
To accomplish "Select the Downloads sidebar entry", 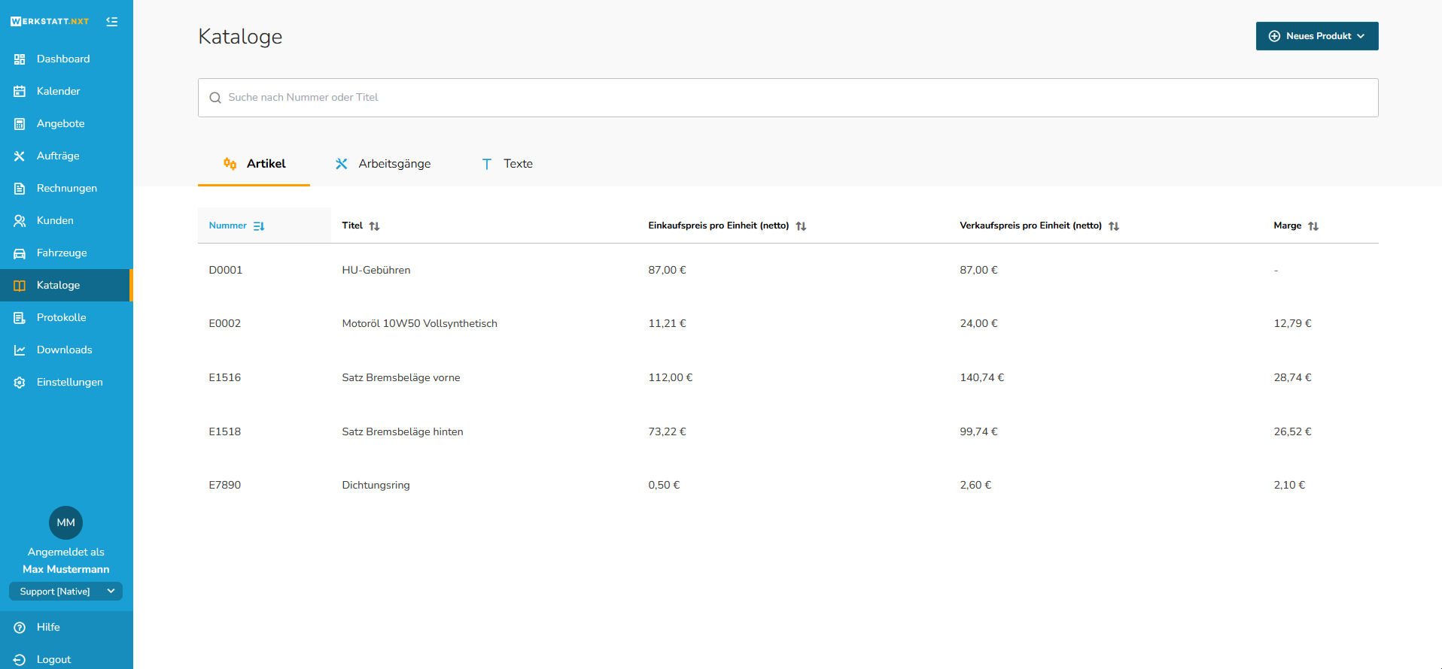I will click(66, 350).
